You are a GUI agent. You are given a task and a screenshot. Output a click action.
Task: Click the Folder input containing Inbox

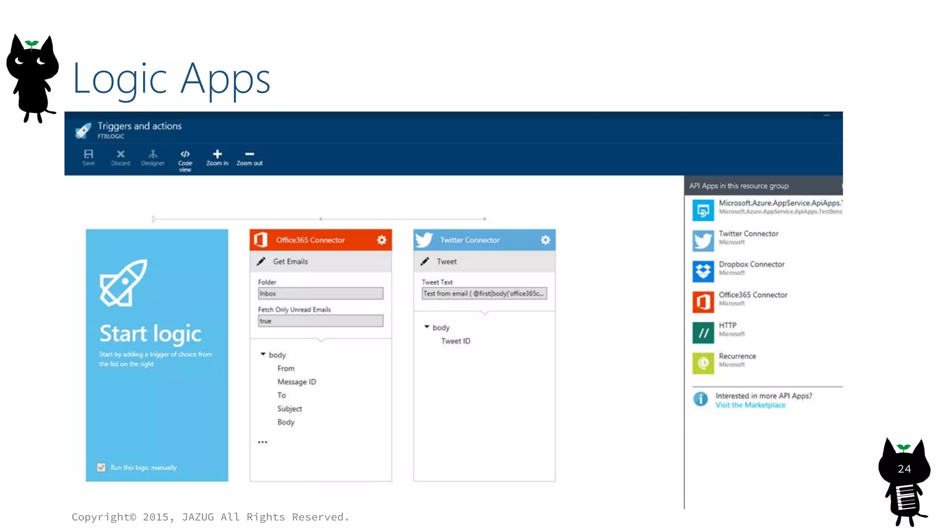[x=320, y=293]
